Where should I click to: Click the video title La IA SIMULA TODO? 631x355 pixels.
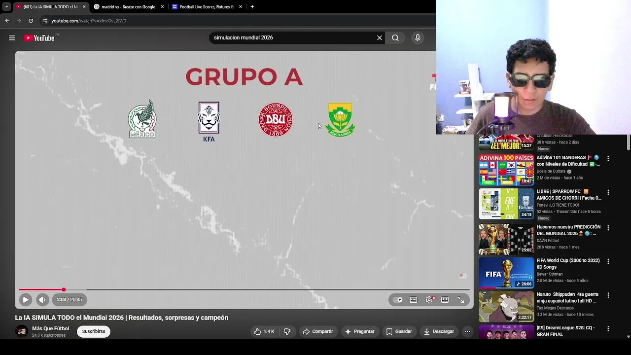121,318
